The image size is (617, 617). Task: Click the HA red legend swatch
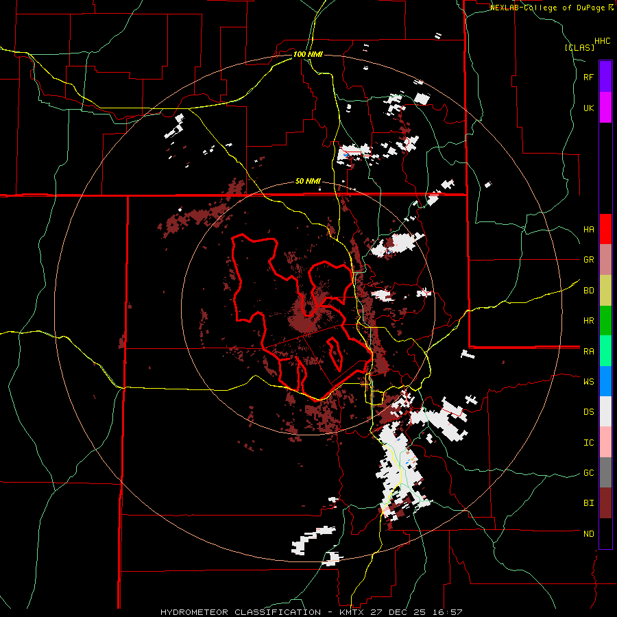coord(605,229)
